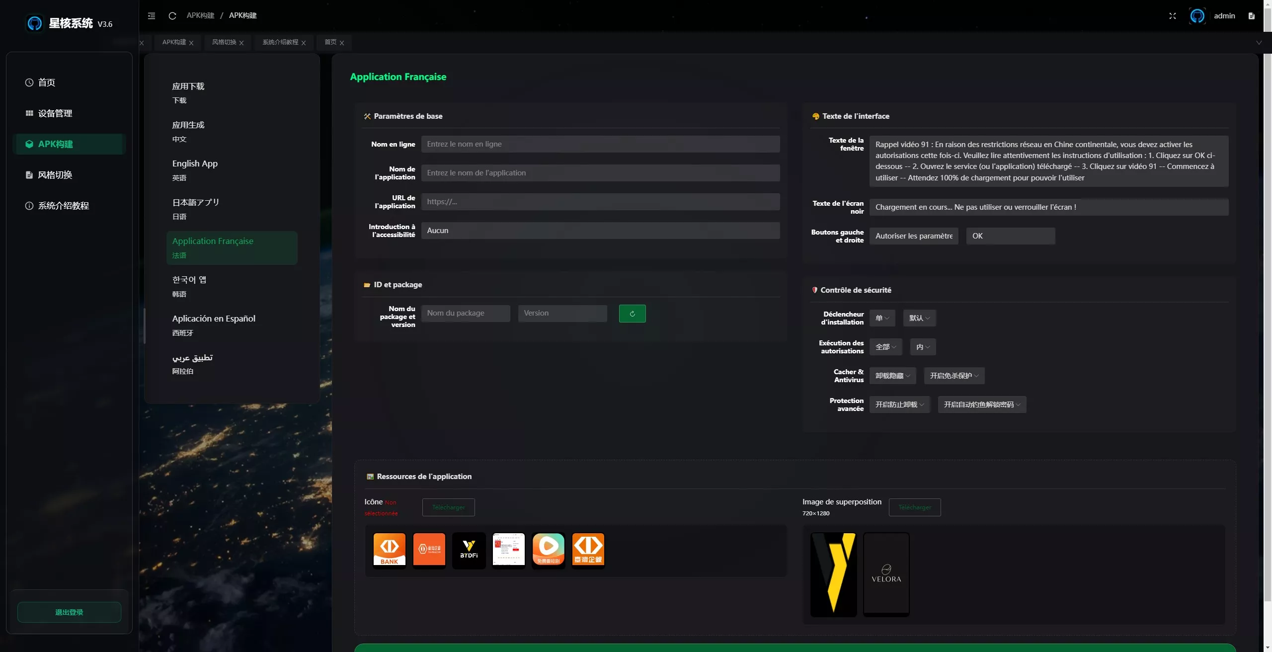Toggle fullscreen mode icon
The image size is (1272, 652).
[1173, 16]
